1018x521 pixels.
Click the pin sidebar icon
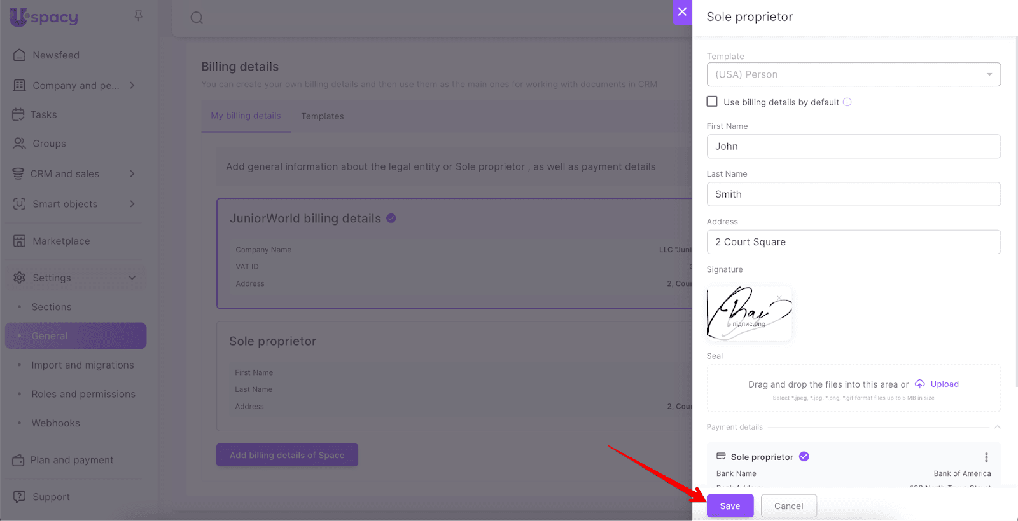138,16
